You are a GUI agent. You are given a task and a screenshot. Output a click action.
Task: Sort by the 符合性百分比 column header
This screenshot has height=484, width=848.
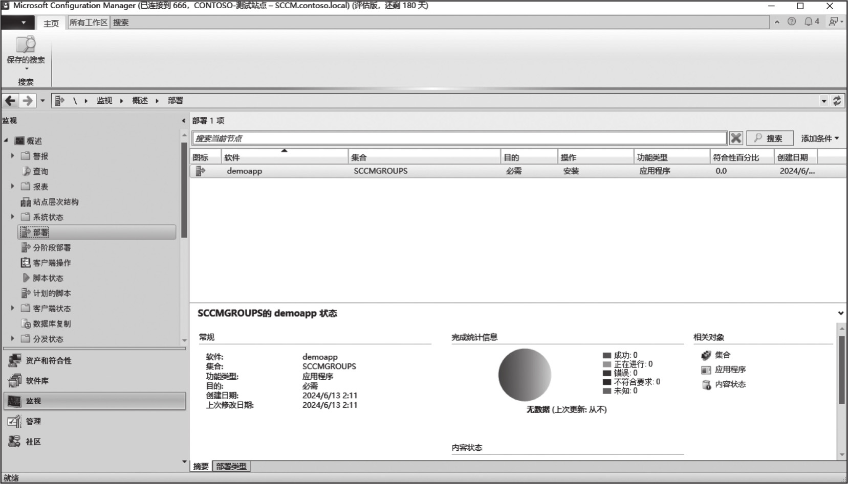click(x=742, y=157)
